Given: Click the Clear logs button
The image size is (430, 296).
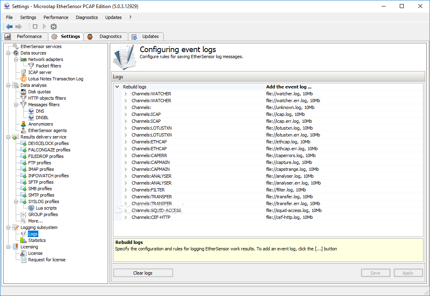Looking at the screenshot, I should 143,273.
